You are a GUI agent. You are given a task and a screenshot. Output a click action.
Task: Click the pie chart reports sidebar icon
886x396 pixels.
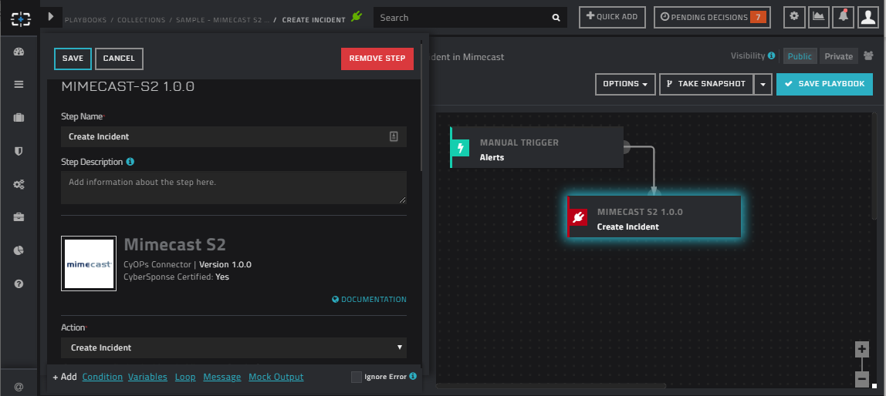point(19,250)
